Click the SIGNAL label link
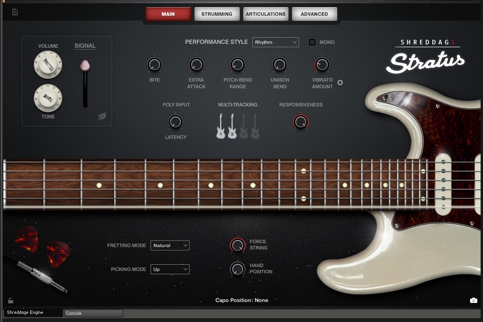The height and width of the screenshot is (322, 483). point(85,46)
